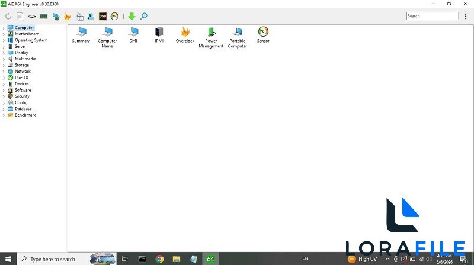The width and height of the screenshot is (474, 265).
Task: Expand the Server tree node arrow
Action: point(4,47)
